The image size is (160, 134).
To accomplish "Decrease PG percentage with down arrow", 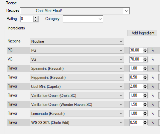I will point(145,51).
